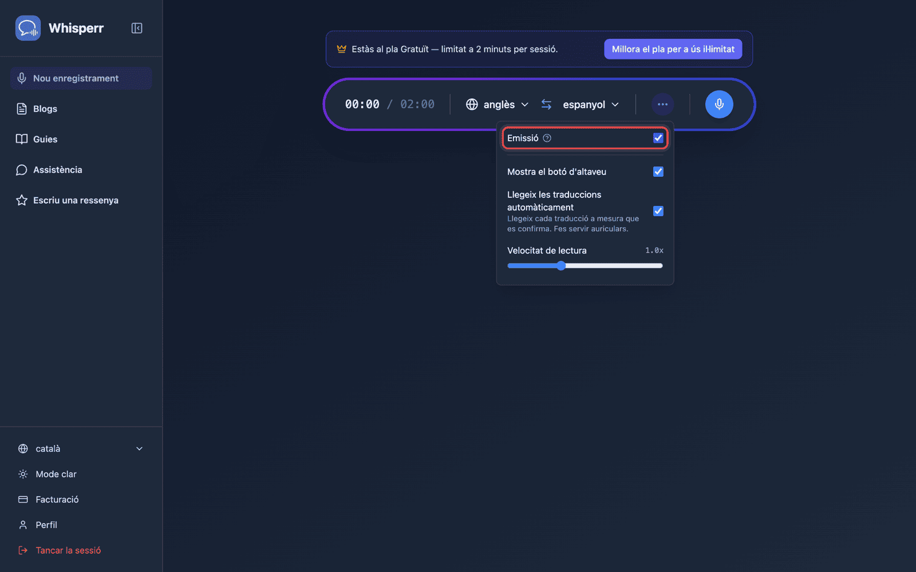The height and width of the screenshot is (572, 916).
Task: Click Millora el pla per a ús il·limitat
Action: point(673,49)
